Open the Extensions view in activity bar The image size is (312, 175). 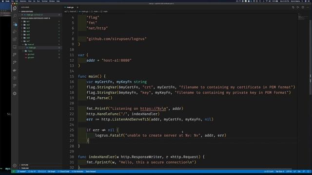(x=15, y=39)
